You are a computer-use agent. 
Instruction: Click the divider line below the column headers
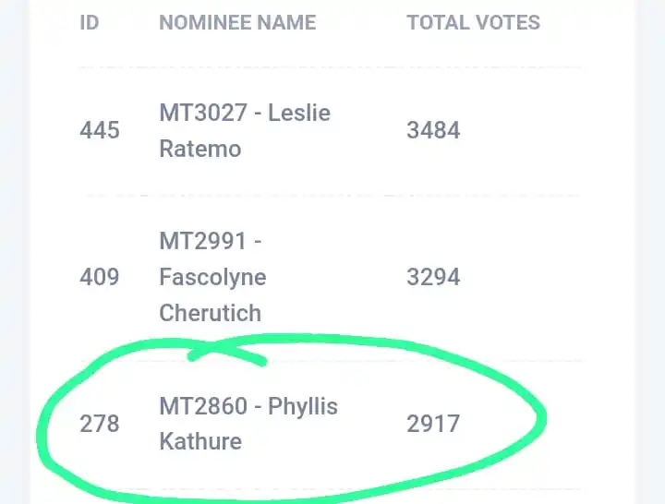[x=330, y=67]
